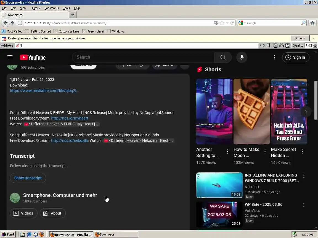The width and height of the screenshot is (318, 238).
Task: Click Browservice bookmark icon
Action: pyautogui.click(x=268, y=45)
